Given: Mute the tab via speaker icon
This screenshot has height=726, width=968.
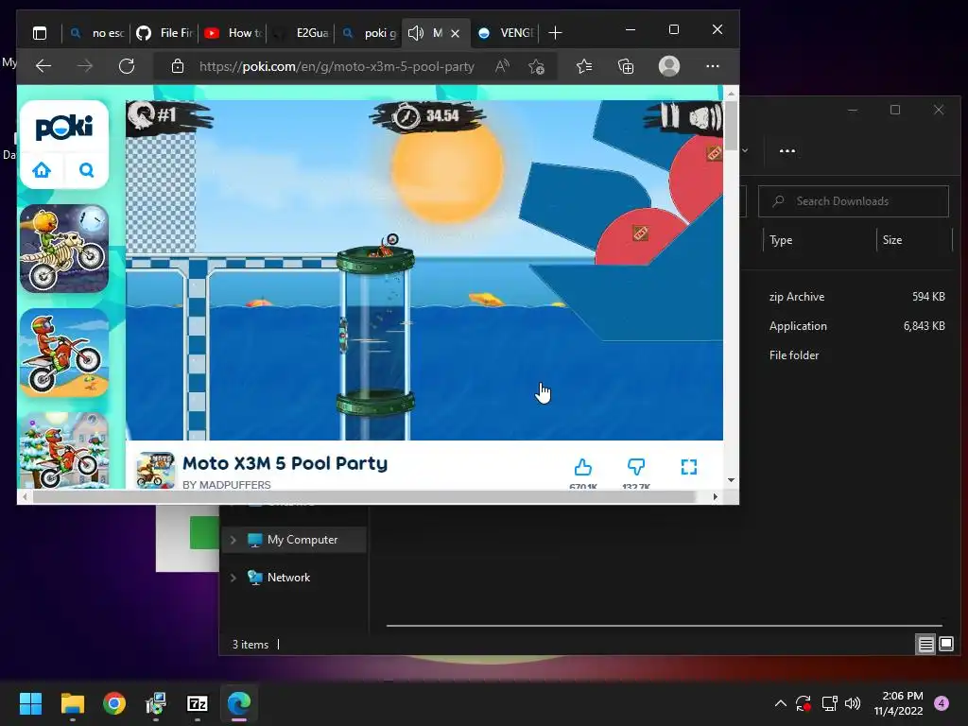Looking at the screenshot, I should pyautogui.click(x=416, y=33).
